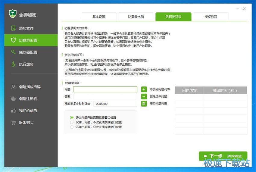The image size is (256, 172).
Task: Click the green trash clear-list icon
Action: [144, 104]
